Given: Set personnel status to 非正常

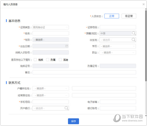Looking at the screenshot, I should pos(129,16).
